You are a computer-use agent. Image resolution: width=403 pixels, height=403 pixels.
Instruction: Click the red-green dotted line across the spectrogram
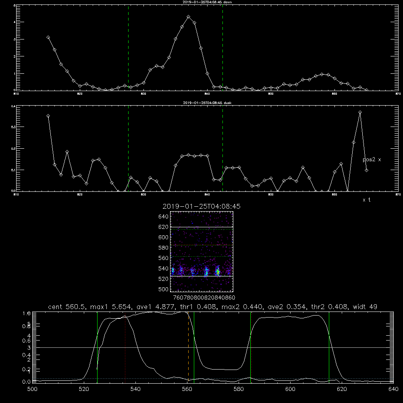pyautogui.click(x=201, y=245)
